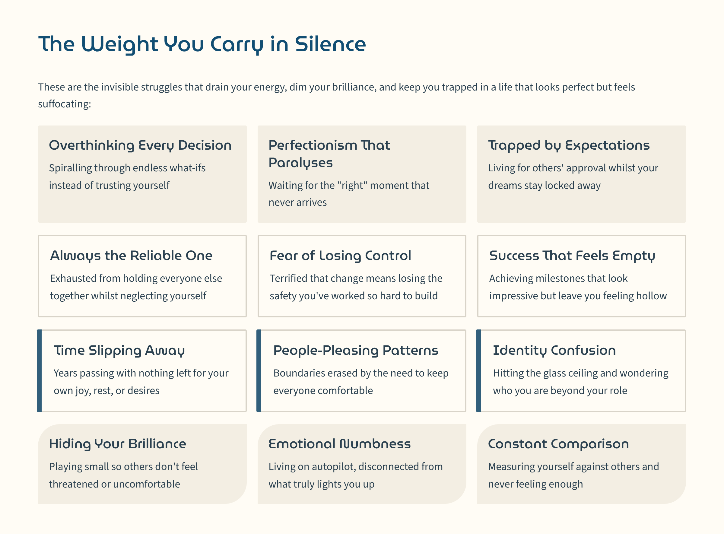724x534 pixels.
Task: Open the "Hiding Your Brilliance" card title
Action: pyautogui.click(x=118, y=444)
